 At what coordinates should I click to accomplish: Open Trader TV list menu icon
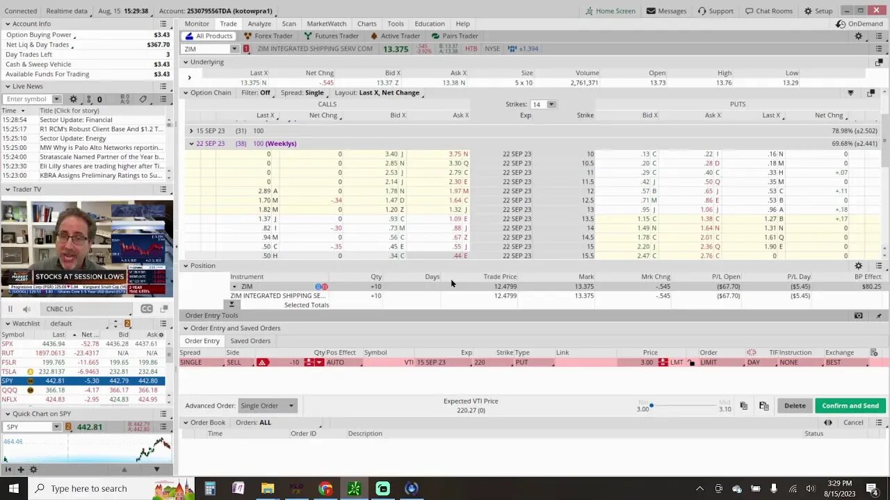click(163, 190)
